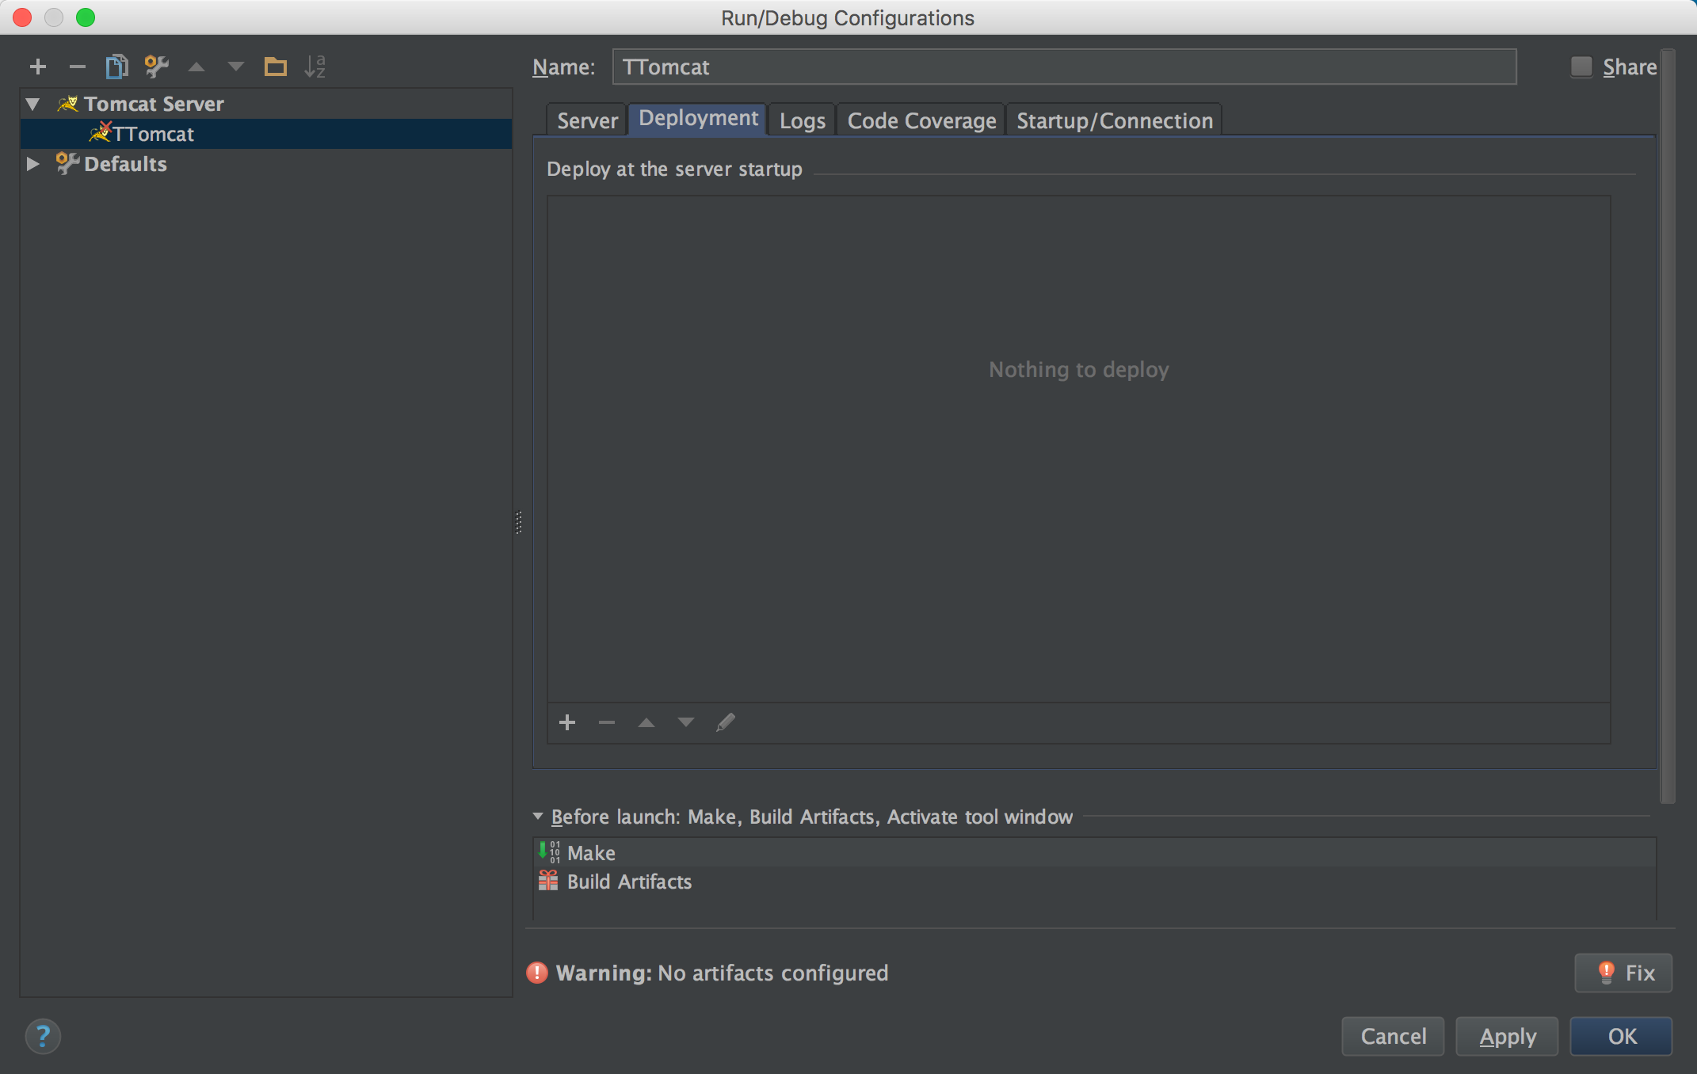Copy the TTomcat configuration
Viewport: 1697px width, 1074px height.
116,67
